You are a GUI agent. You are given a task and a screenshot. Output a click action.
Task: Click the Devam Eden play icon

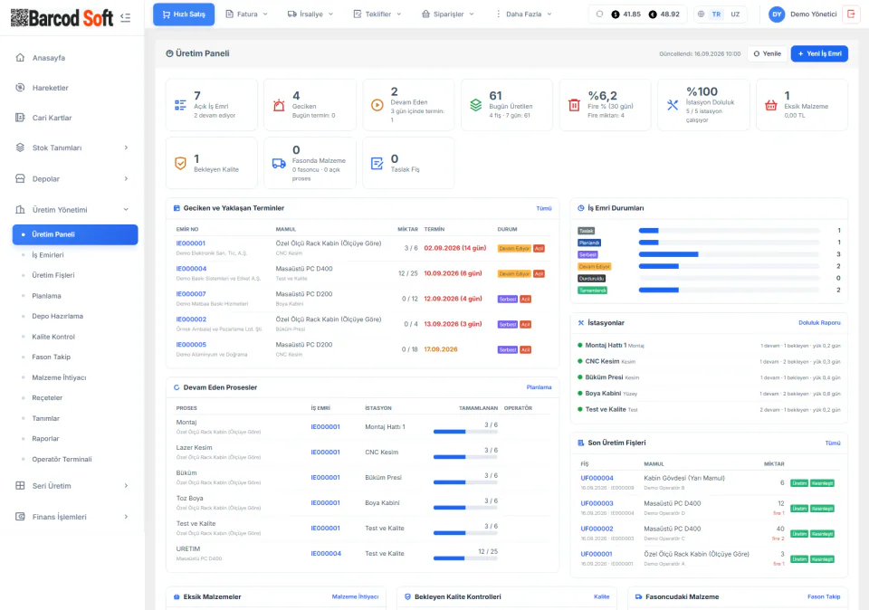click(377, 105)
